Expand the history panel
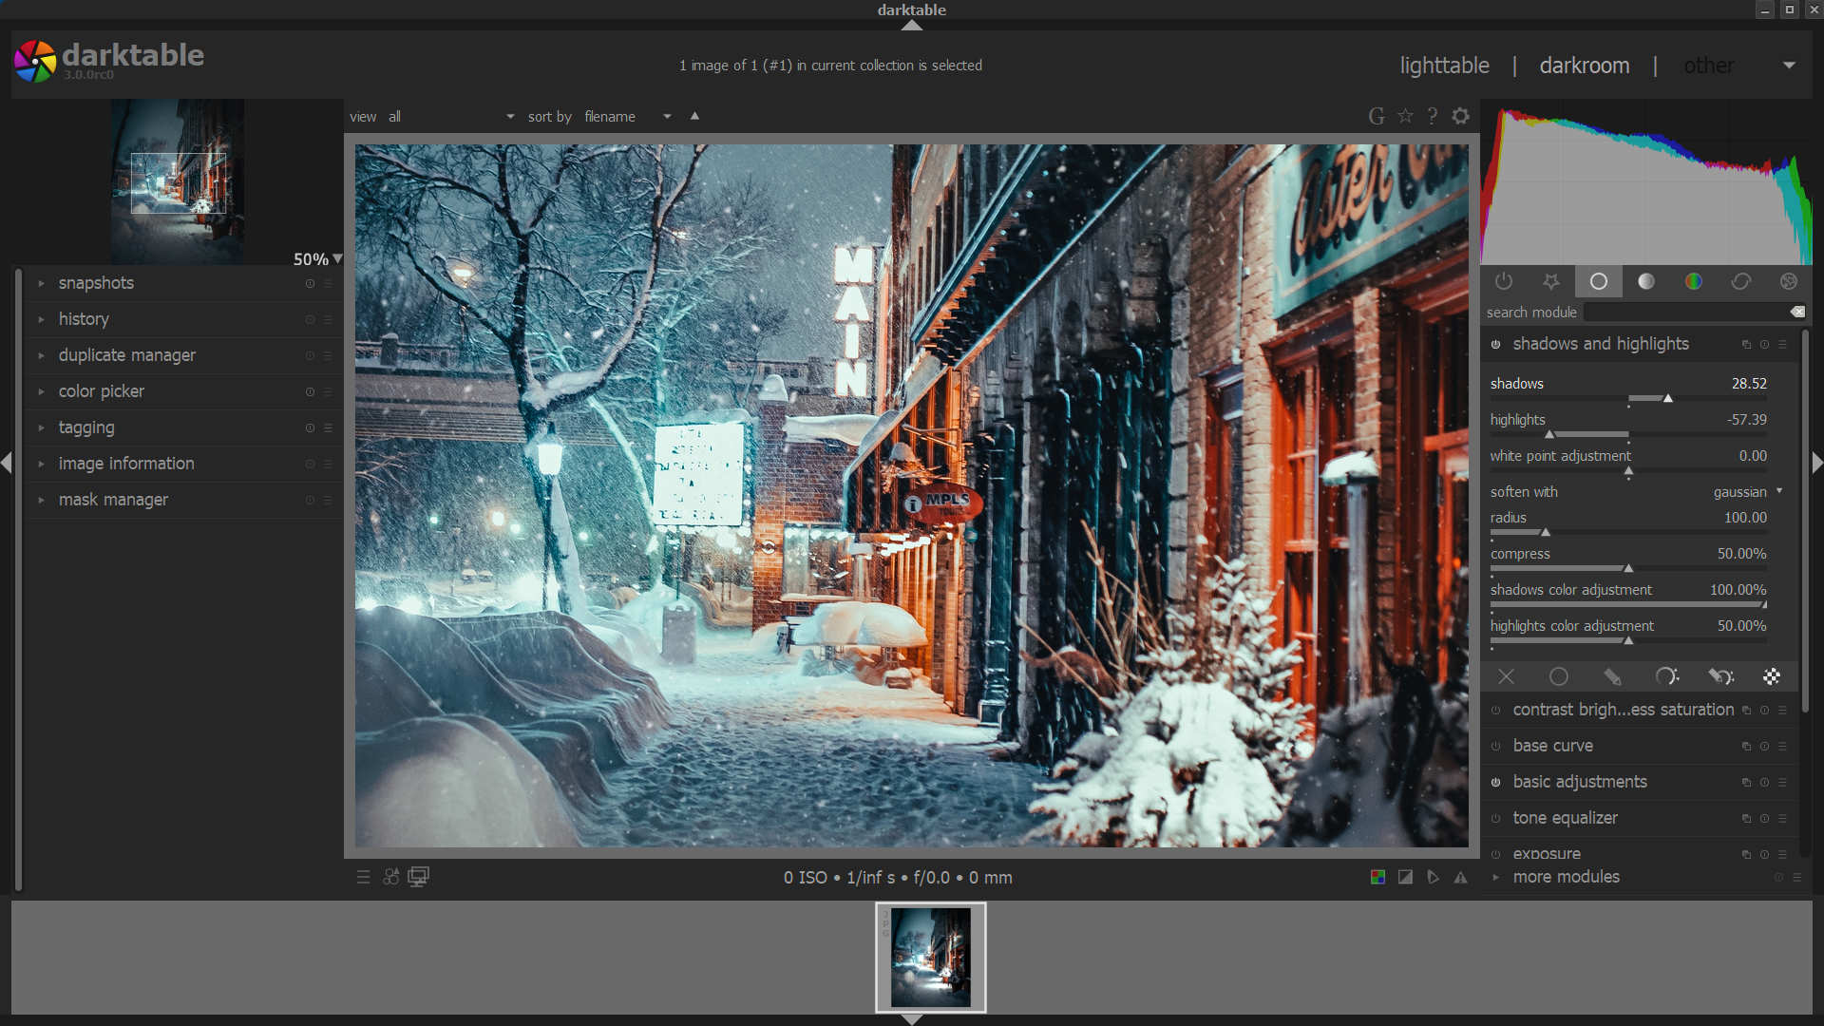1824x1026 pixels. tap(84, 319)
